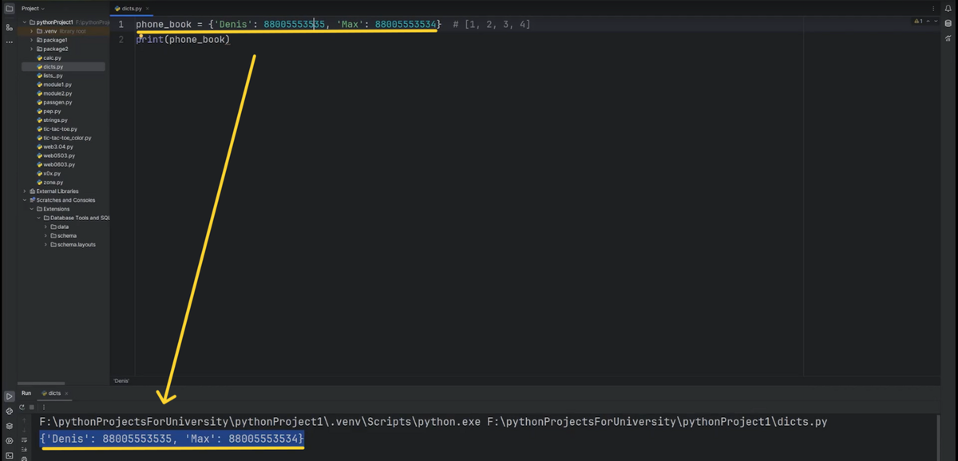Click the Stop square icon in Run toolbar
Screen dimensions: 958x461
tap(32, 408)
